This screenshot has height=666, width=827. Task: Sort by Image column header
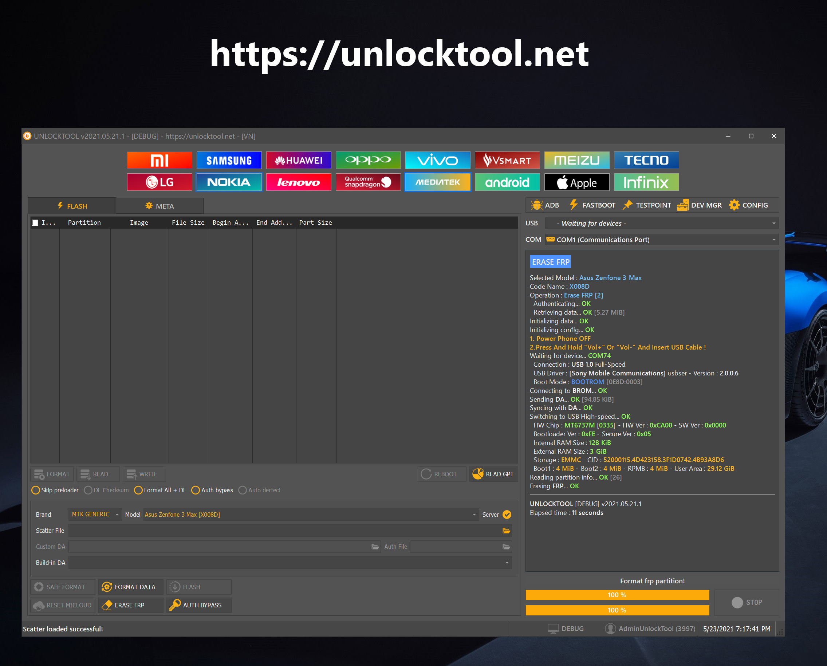pos(139,223)
